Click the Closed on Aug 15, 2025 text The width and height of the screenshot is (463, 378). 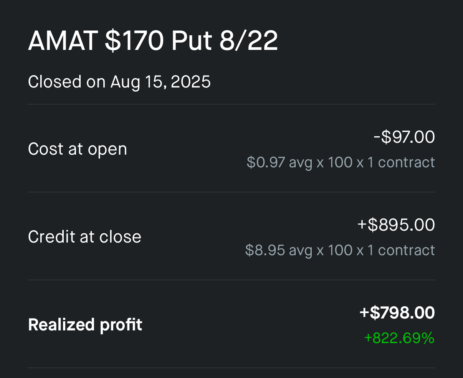coord(119,82)
